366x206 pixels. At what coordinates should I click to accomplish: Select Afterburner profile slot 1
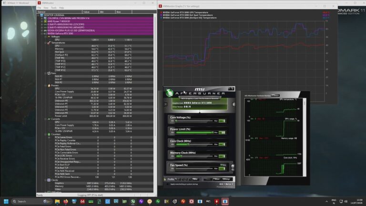[x=176, y=179]
